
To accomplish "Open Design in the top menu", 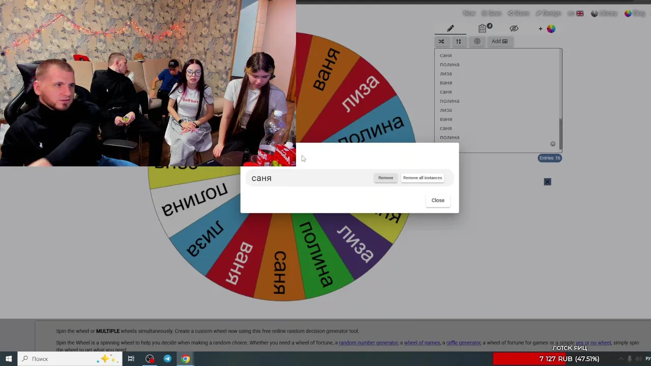I will click(x=548, y=13).
